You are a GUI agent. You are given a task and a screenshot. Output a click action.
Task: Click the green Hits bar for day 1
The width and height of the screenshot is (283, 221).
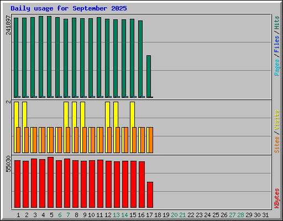point(16,57)
